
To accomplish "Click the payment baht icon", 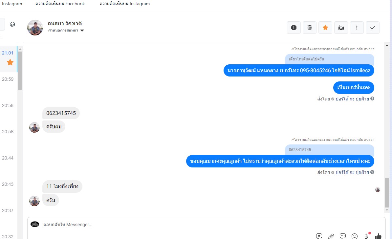I will (x=366, y=236).
